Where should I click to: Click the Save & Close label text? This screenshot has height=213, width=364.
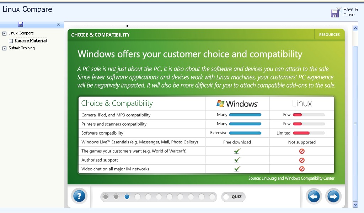tap(350, 12)
